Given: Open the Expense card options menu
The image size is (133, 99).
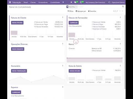Looking at the screenshot, I should (x=63, y=87).
